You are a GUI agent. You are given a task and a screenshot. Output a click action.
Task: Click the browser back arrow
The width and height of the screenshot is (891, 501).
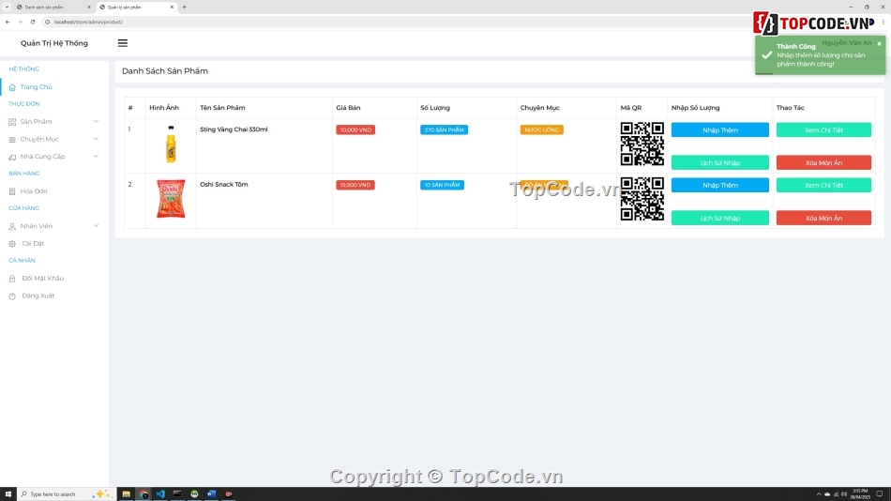[8, 22]
